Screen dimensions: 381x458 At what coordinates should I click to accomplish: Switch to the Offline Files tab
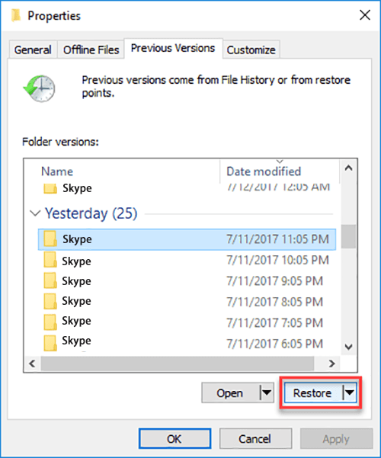click(x=91, y=50)
